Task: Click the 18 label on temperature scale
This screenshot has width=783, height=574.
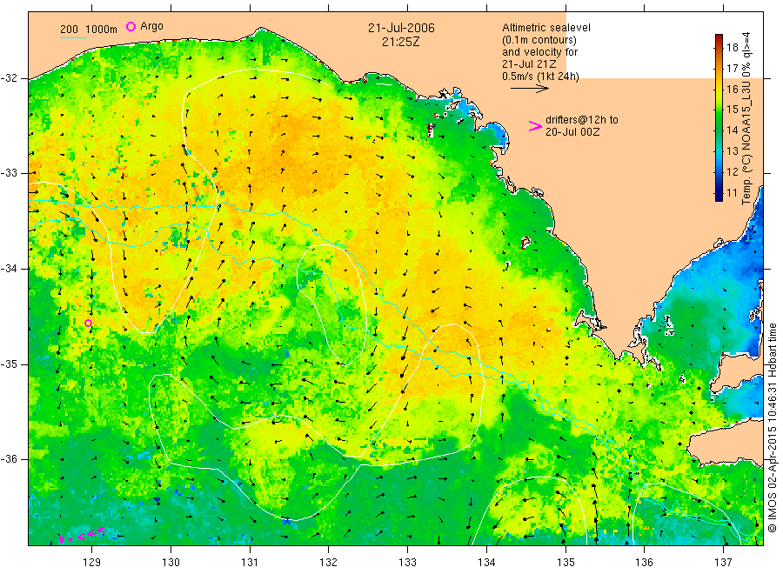Action: [x=732, y=48]
